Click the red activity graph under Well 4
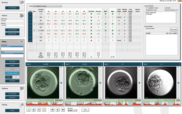Viewport: 182px width, 114px height. pos(84,103)
